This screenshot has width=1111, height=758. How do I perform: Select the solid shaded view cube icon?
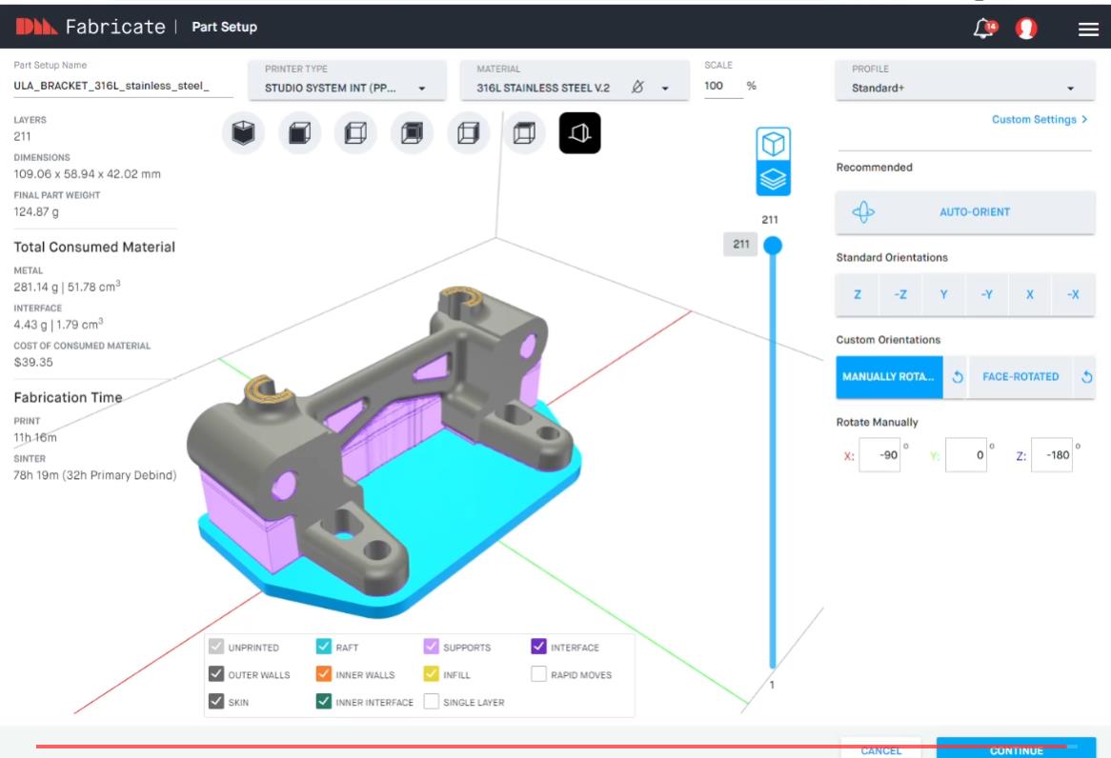pos(244,133)
